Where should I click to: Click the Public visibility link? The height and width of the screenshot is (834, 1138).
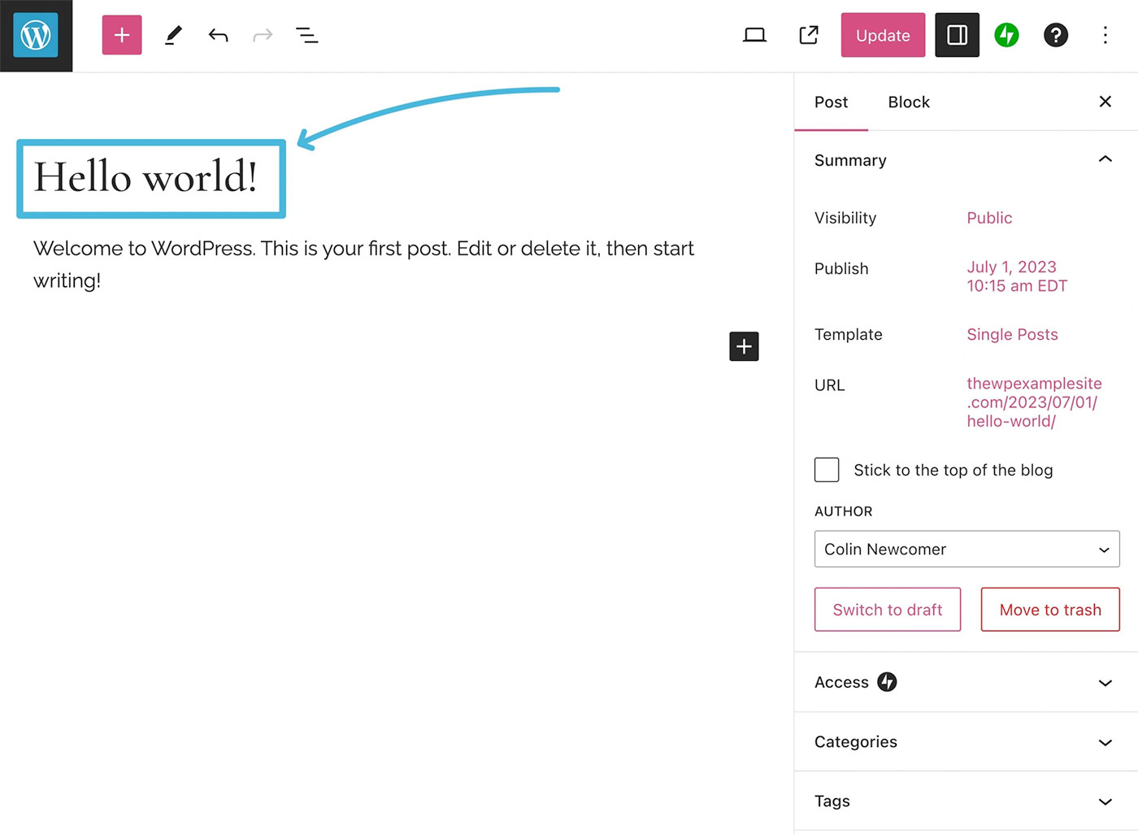(x=989, y=218)
